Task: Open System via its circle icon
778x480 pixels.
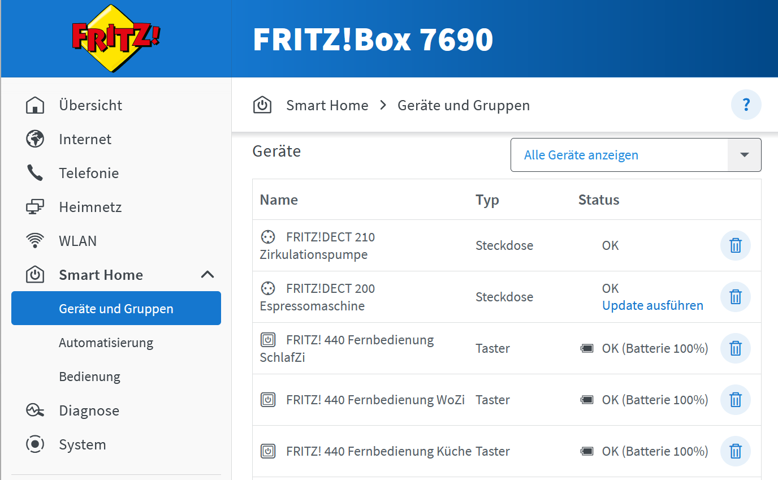Action: click(x=35, y=444)
